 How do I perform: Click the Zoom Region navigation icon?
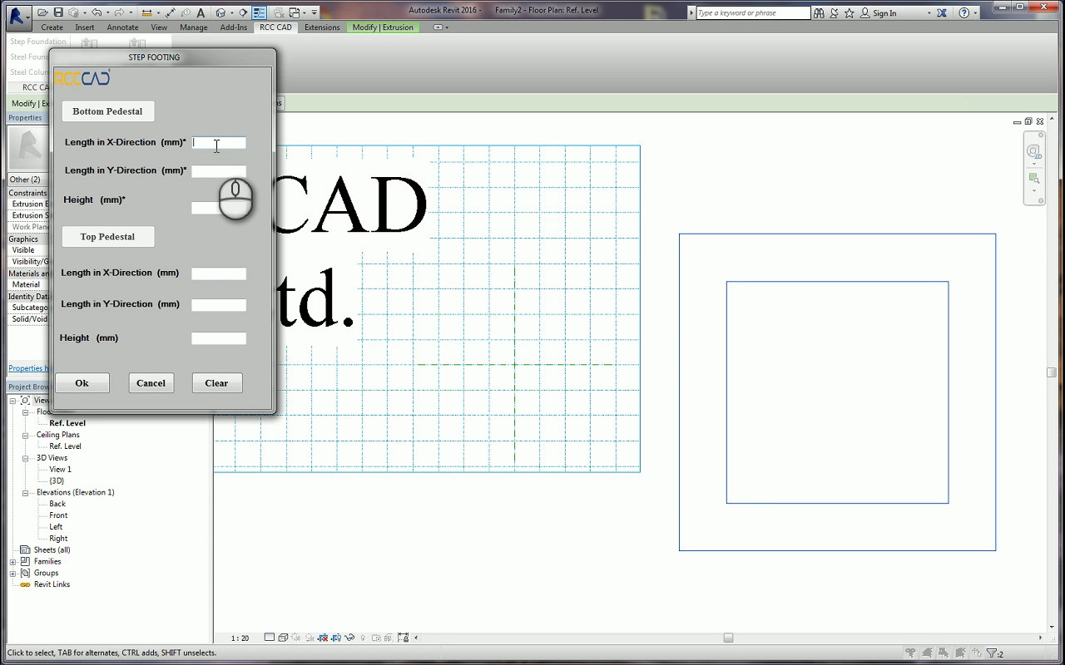click(x=1033, y=178)
